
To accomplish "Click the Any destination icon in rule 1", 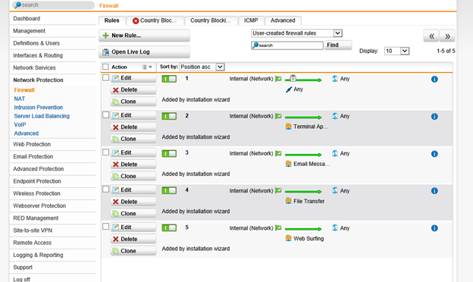I will tap(335, 79).
